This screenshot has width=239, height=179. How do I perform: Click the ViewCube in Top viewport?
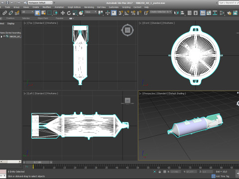[127, 30]
